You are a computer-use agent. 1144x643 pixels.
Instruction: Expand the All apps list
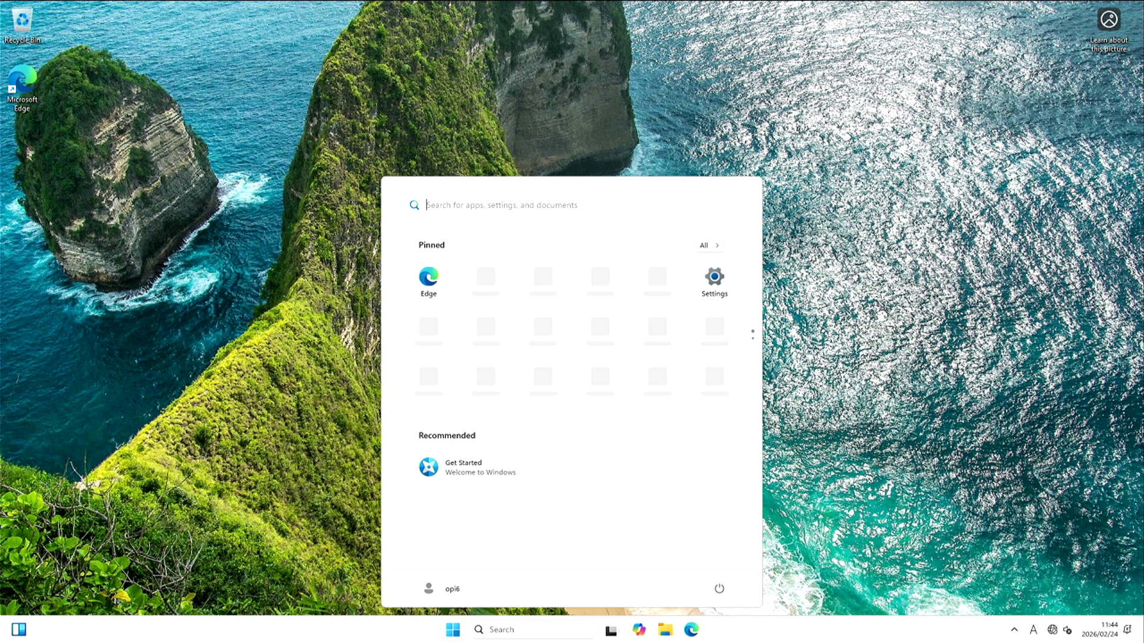coord(709,245)
